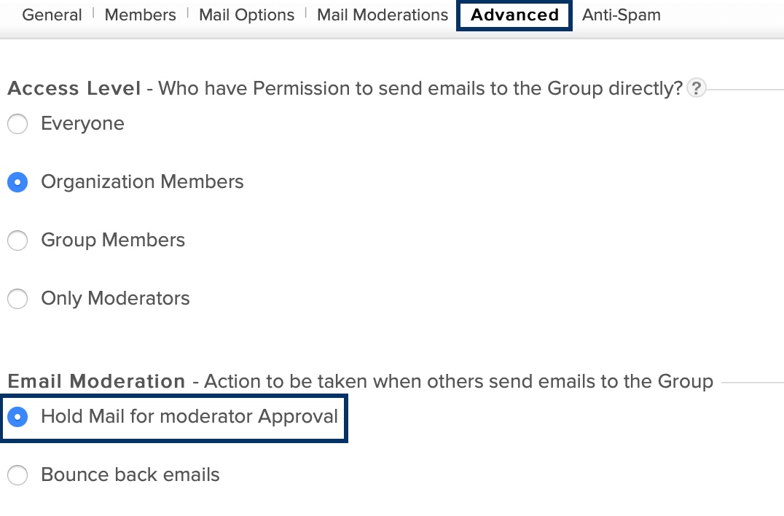
Task: Click the "Organization Members" label text
Action: coord(142,182)
